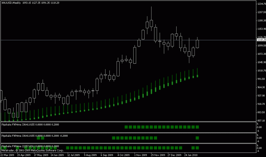Select the 857.10 price axis label
The image size is (266, 157).
[261, 121]
